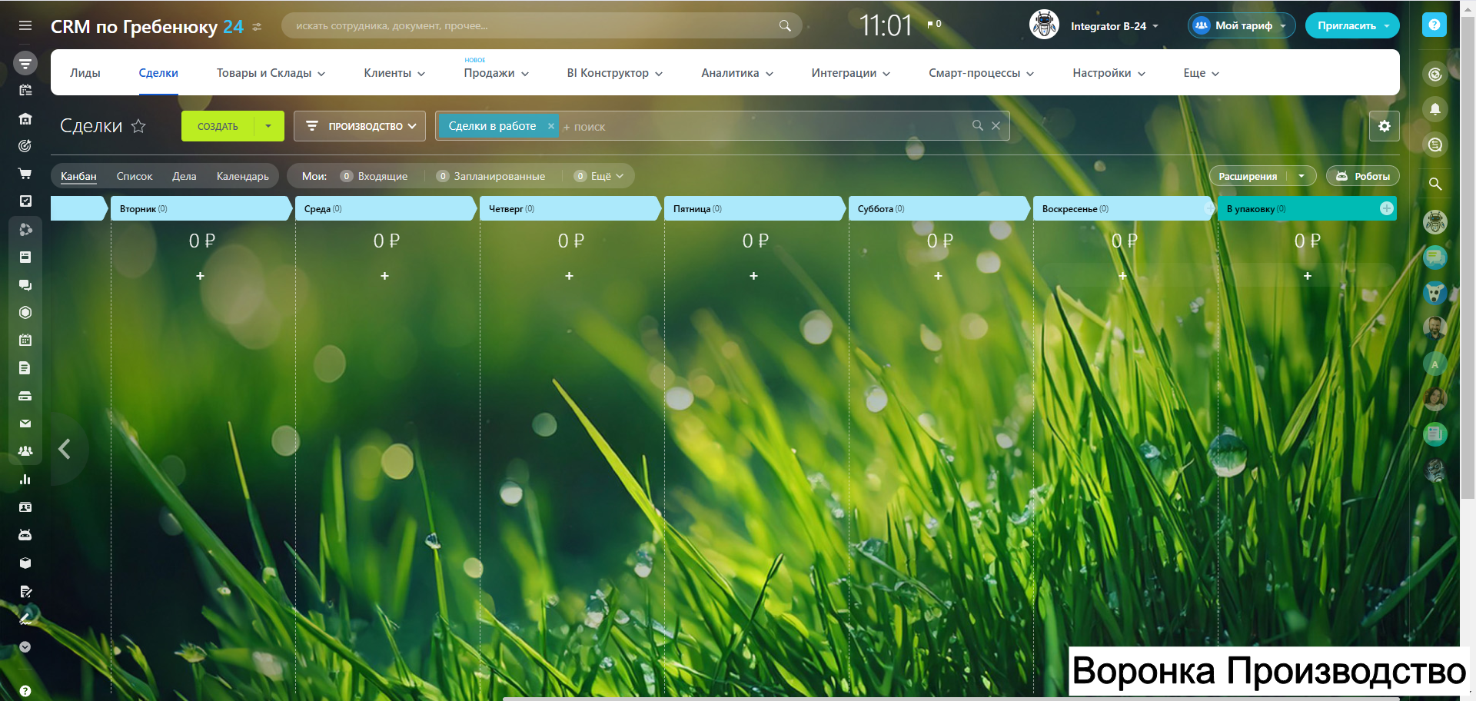Open the tasks checkmark sidebar icon
This screenshot has width=1476, height=701.
(x=25, y=201)
